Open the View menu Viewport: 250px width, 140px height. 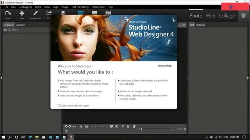click(x=47, y=7)
